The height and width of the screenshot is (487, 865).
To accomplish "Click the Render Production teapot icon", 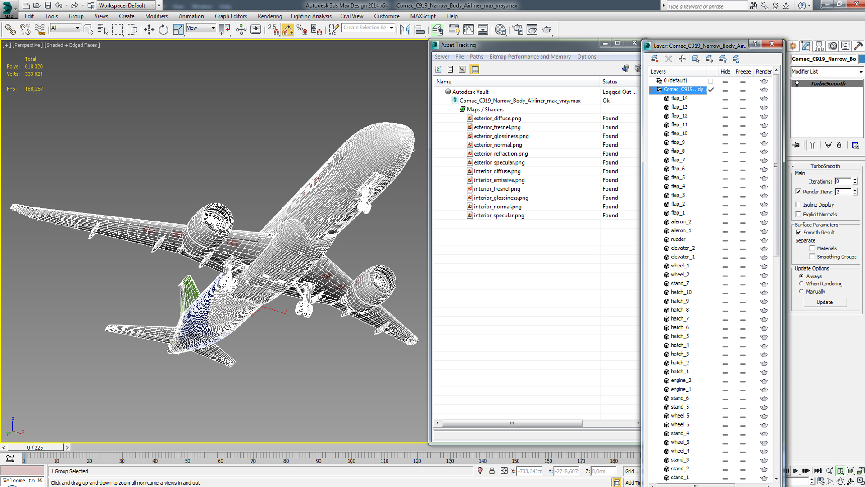I will click(546, 30).
